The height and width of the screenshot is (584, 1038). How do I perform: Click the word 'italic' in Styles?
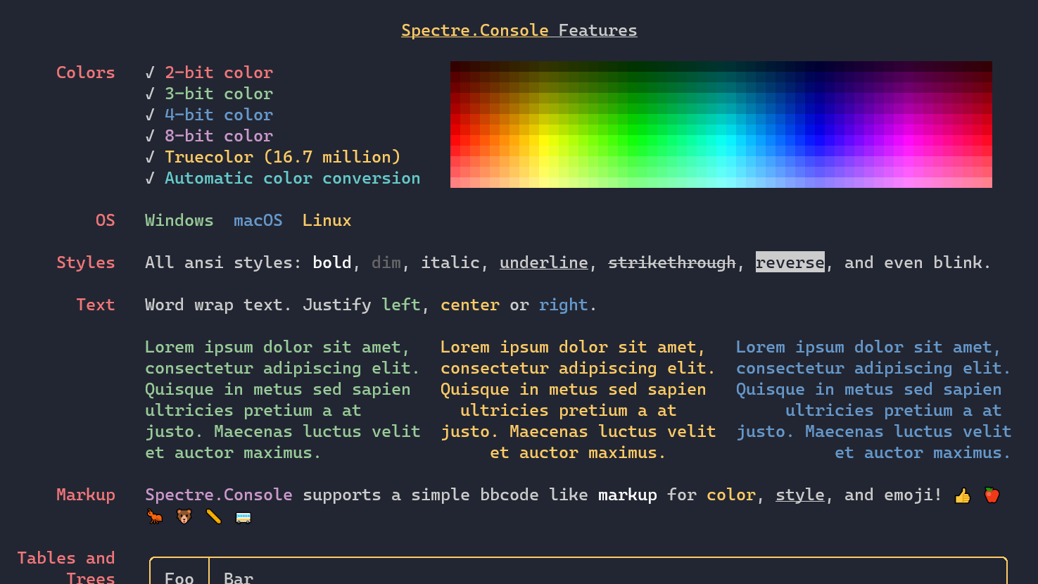tap(450, 262)
